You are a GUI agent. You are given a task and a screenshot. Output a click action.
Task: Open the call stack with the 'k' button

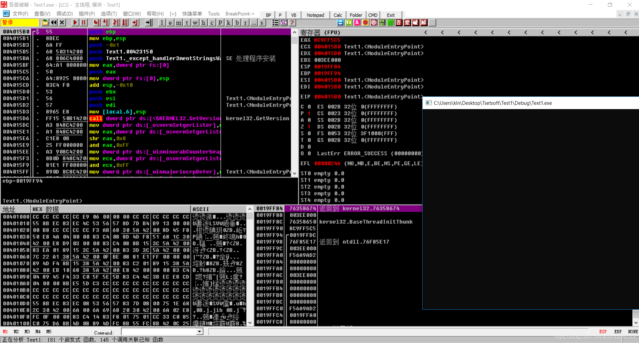tap(228, 22)
